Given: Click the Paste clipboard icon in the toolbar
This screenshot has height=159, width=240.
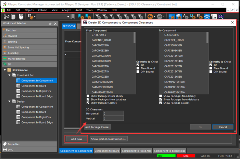Looking at the screenshot, I should (x=21, y=16).
